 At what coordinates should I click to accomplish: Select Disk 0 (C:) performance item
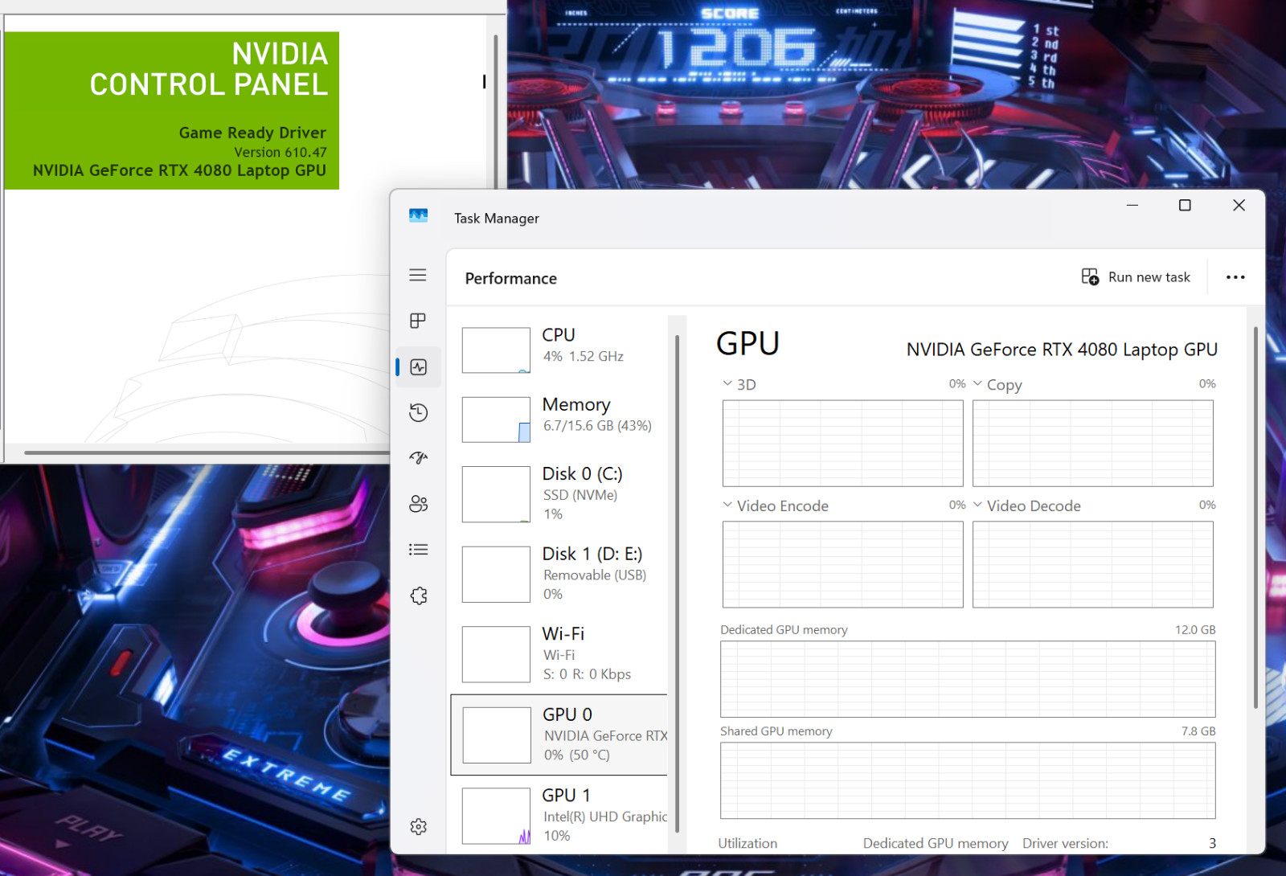coord(560,493)
